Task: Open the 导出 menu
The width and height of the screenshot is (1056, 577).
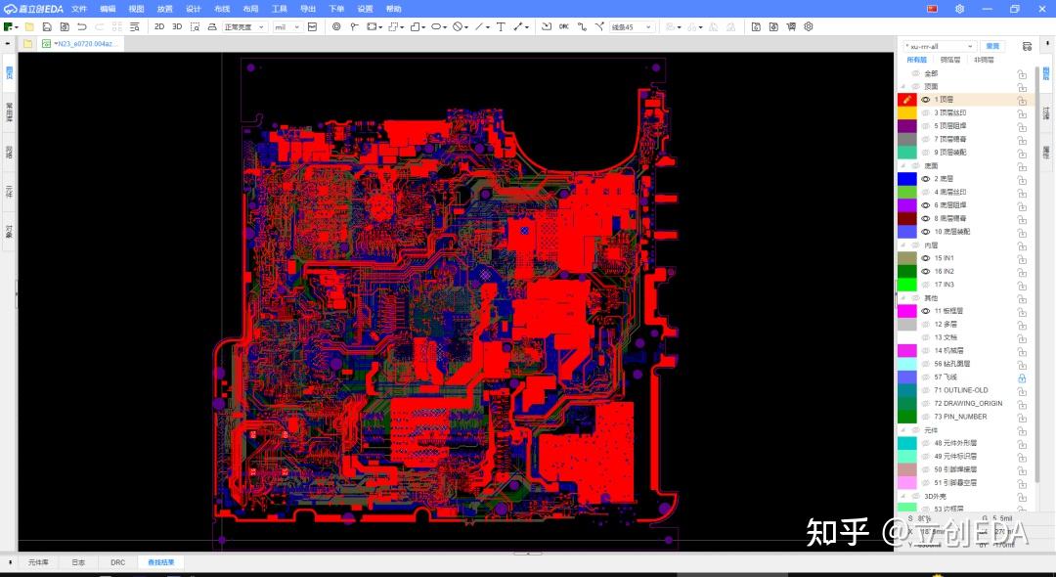Action: (308, 9)
